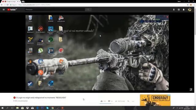
Task: Open the Action Center notification icon
Action: click(x=193, y=108)
